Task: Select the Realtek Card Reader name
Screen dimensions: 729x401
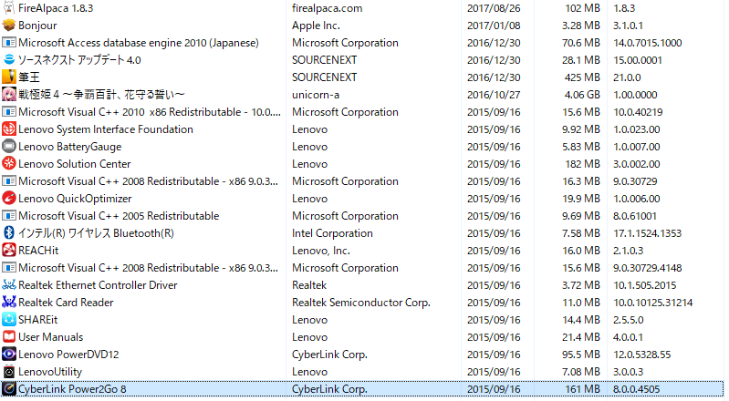Action: pyautogui.click(x=66, y=302)
